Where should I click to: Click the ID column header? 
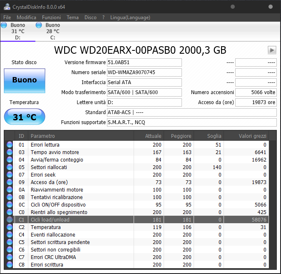click(x=21, y=136)
